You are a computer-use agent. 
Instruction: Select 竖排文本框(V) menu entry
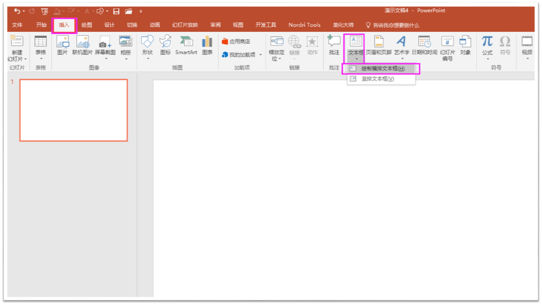[x=381, y=79]
